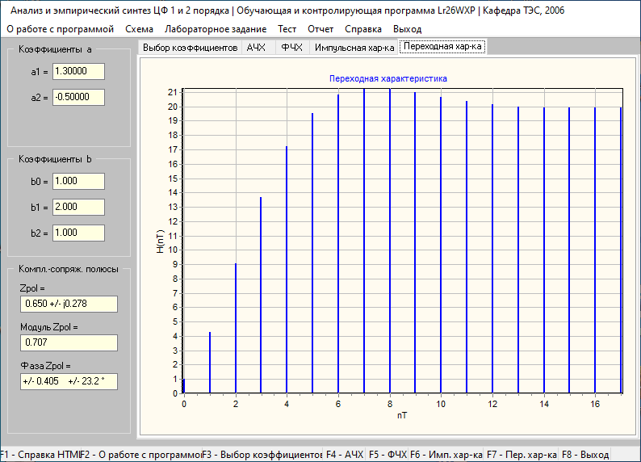641x462 pixels.
Task: Click 'F3 - Выбор коэффициентов' status item
Action: (262, 455)
